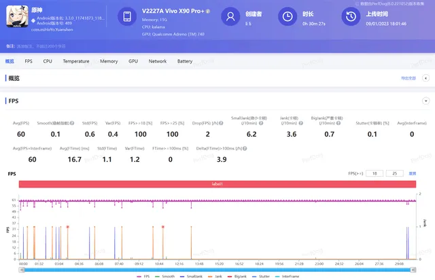Click the creator user avatar icon

point(232,16)
